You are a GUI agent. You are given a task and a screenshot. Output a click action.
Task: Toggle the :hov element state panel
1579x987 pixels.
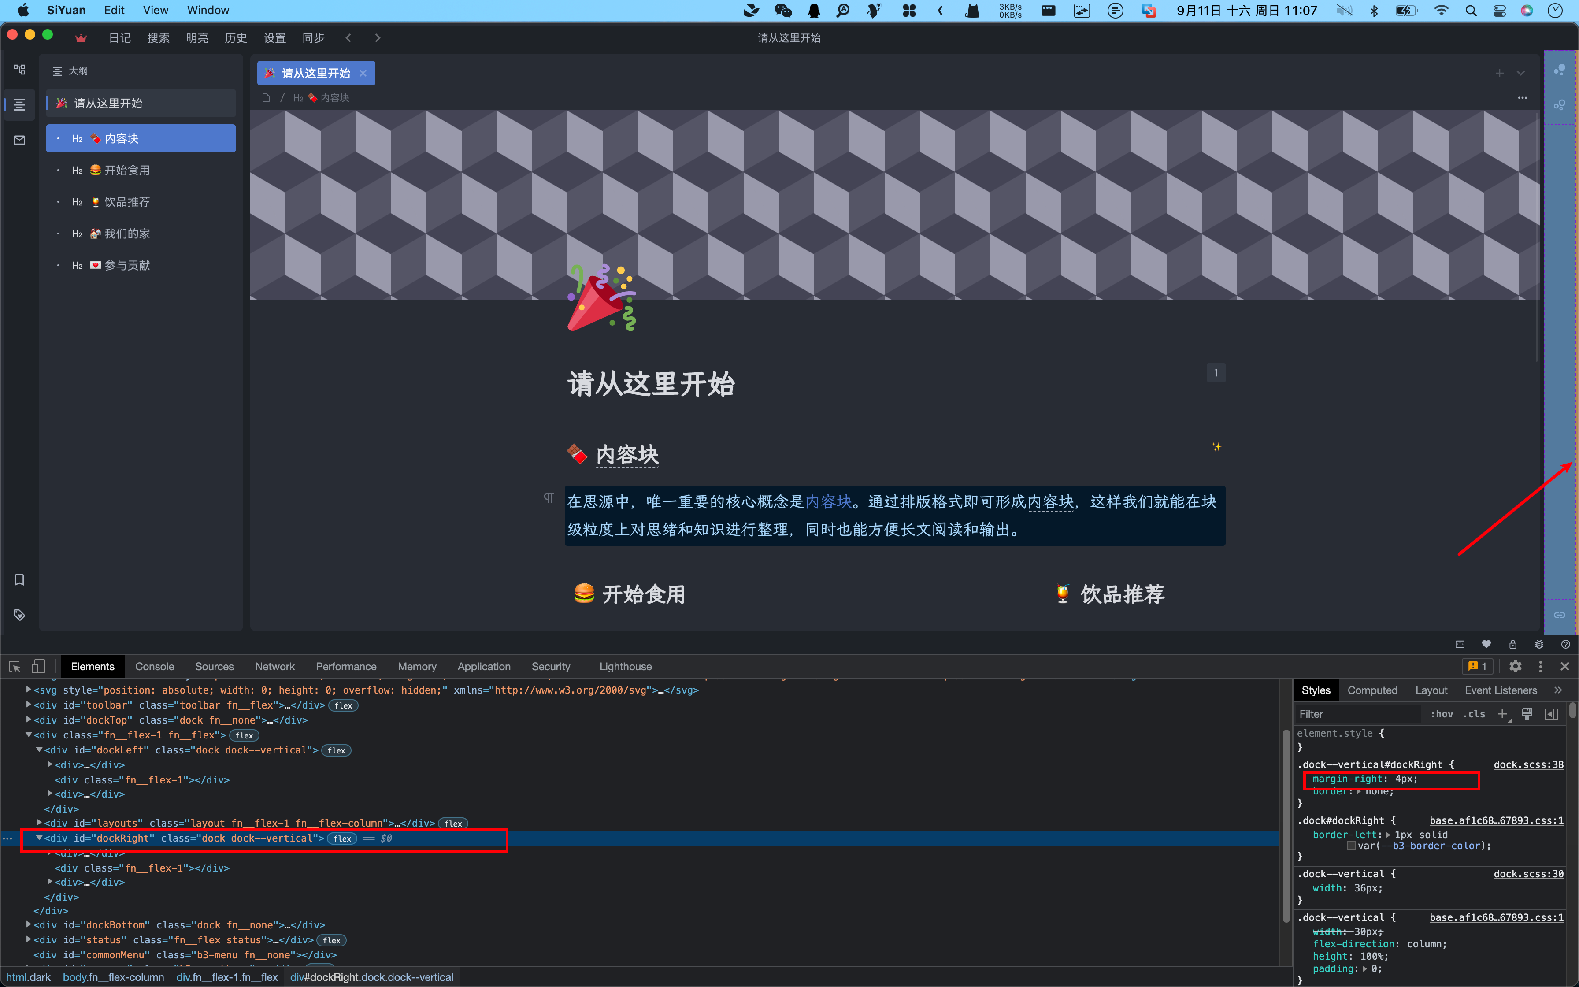click(1442, 714)
